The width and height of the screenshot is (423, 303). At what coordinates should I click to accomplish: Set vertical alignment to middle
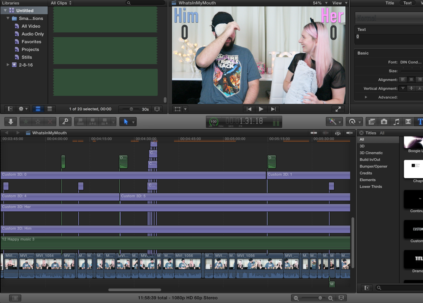(411, 89)
